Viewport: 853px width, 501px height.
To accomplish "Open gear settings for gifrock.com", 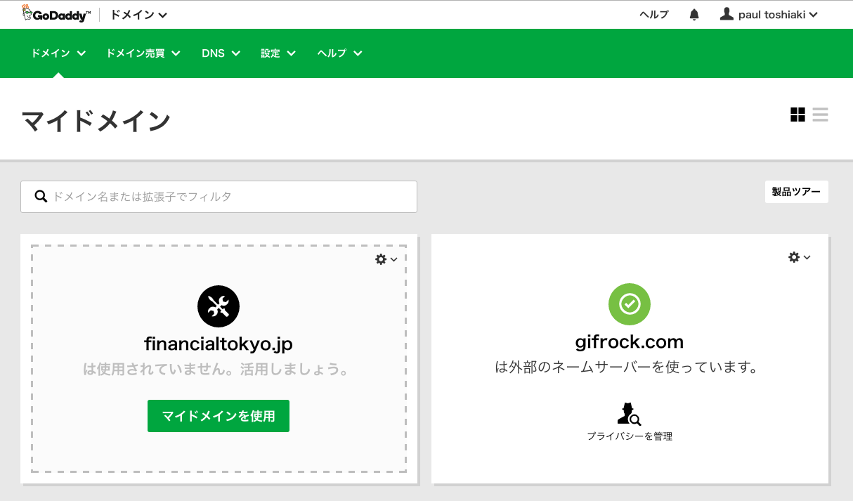I will (x=799, y=257).
